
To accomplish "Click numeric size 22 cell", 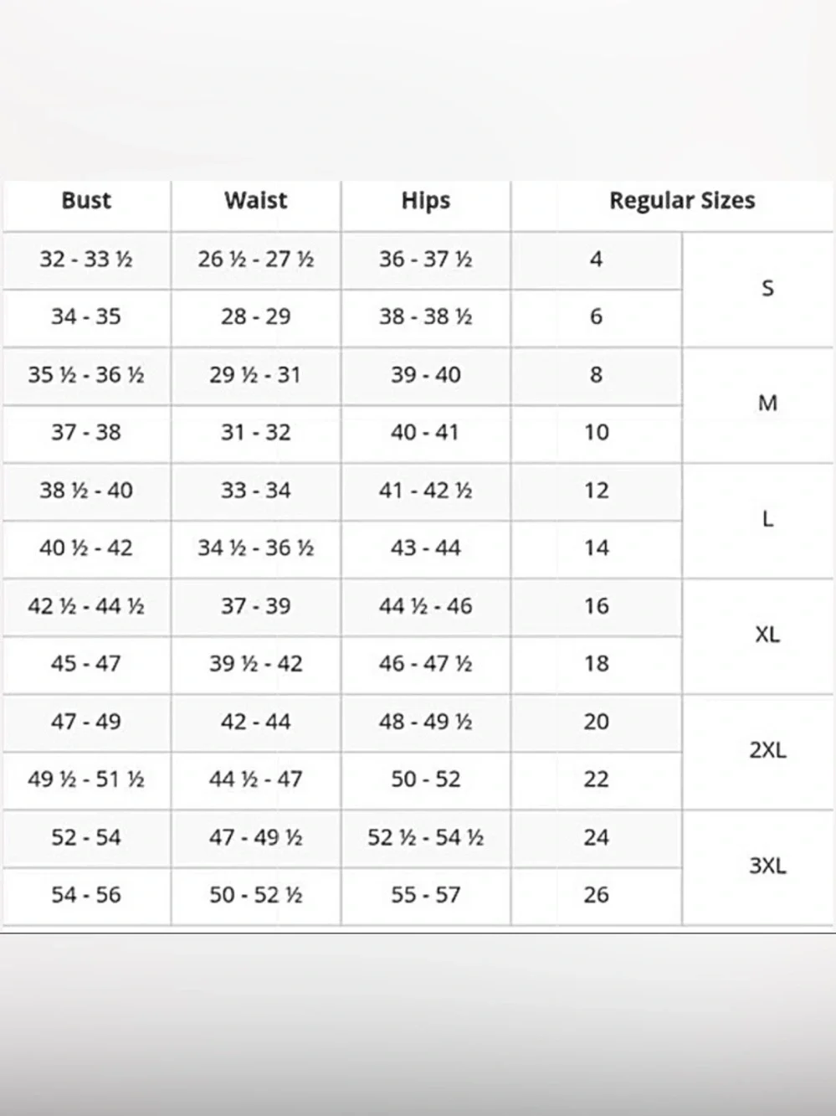I will (x=596, y=779).
